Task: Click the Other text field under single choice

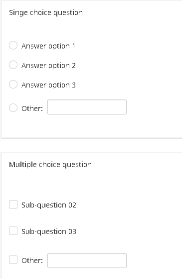Action: (x=87, y=107)
